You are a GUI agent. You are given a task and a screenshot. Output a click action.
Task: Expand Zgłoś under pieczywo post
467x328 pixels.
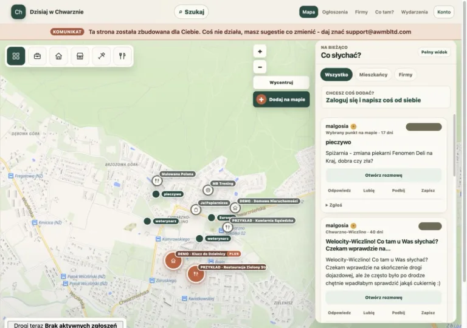334,205
